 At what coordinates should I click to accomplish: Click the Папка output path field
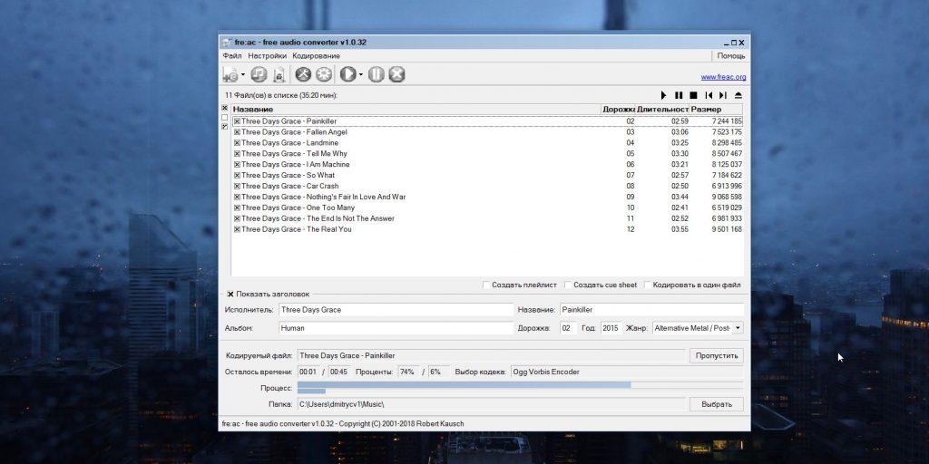coord(491,404)
